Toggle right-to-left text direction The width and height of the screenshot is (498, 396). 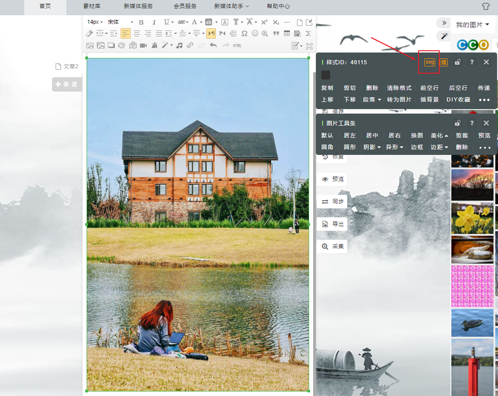(223, 33)
